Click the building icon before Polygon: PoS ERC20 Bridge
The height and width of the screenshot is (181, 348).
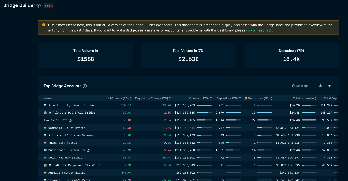coord(45,113)
